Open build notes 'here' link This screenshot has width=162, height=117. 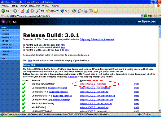(x=63, y=45)
